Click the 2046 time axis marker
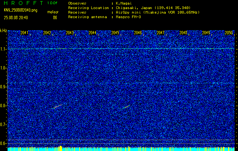The width and height of the screenshot is (238, 151). [x=138, y=33]
